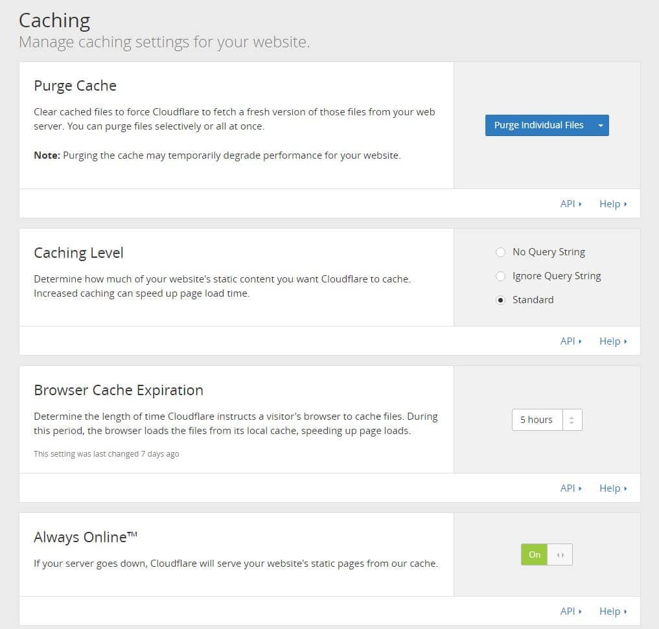The height and width of the screenshot is (629, 659).
Task: Click the Browser Cache Expiration heading
Action: 119,391
